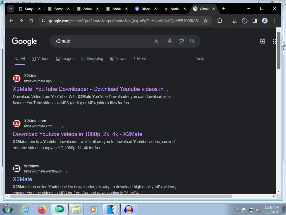Switch to the Audacity browser tab
286x215 pixels.
175,9
